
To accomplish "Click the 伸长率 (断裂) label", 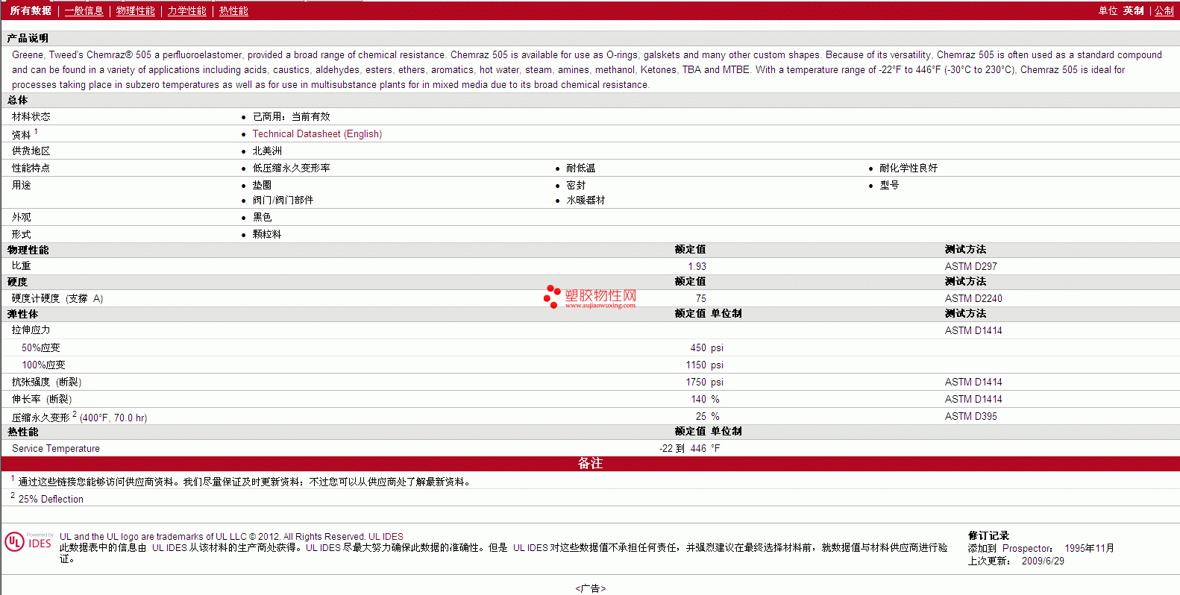I will click(x=42, y=399).
